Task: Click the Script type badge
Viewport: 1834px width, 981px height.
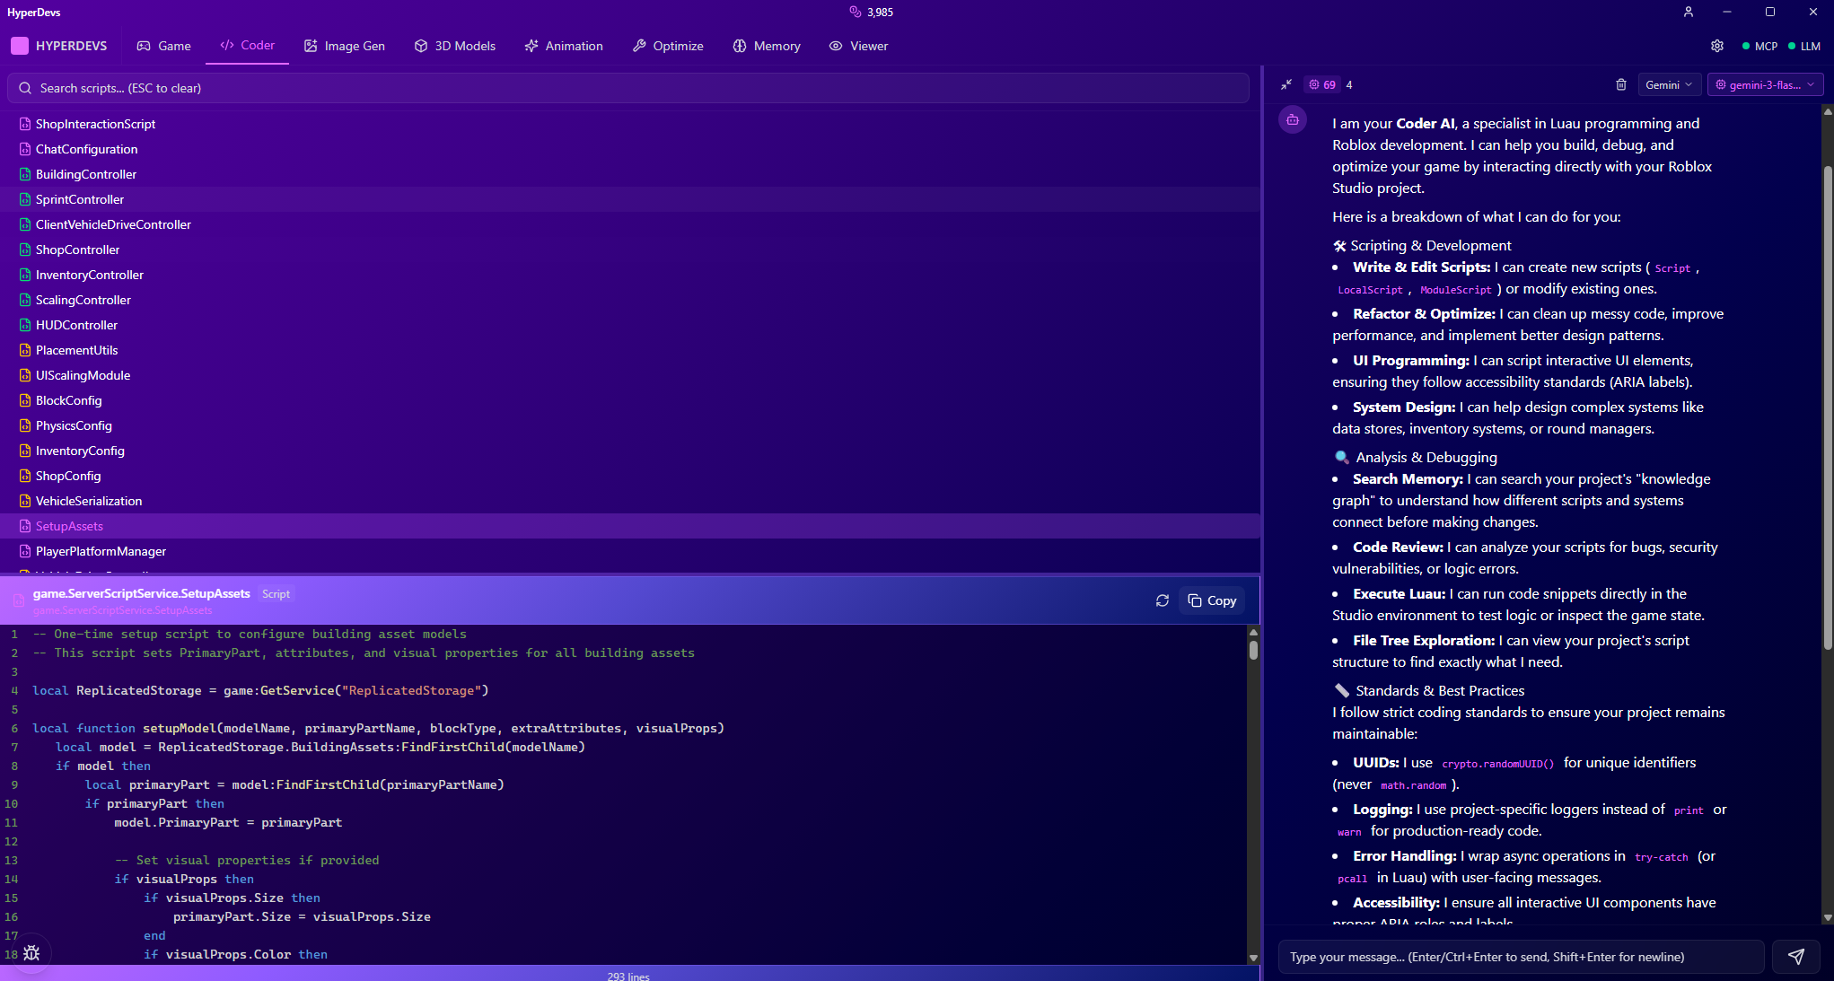Action: click(x=276, y=593)
